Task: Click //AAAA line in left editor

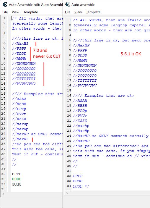Action: [19, 99]
